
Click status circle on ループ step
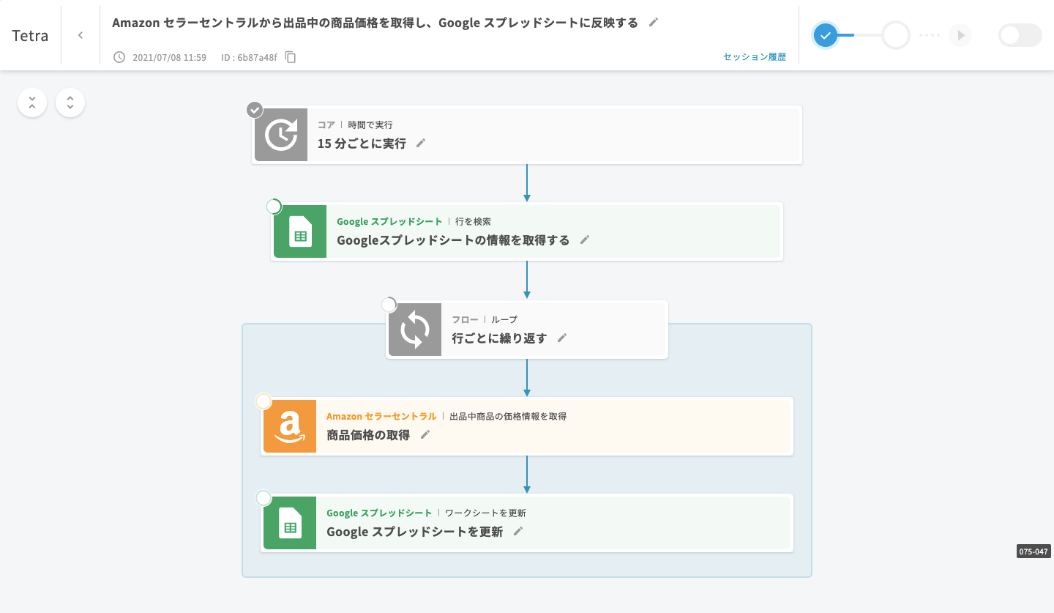389,305
